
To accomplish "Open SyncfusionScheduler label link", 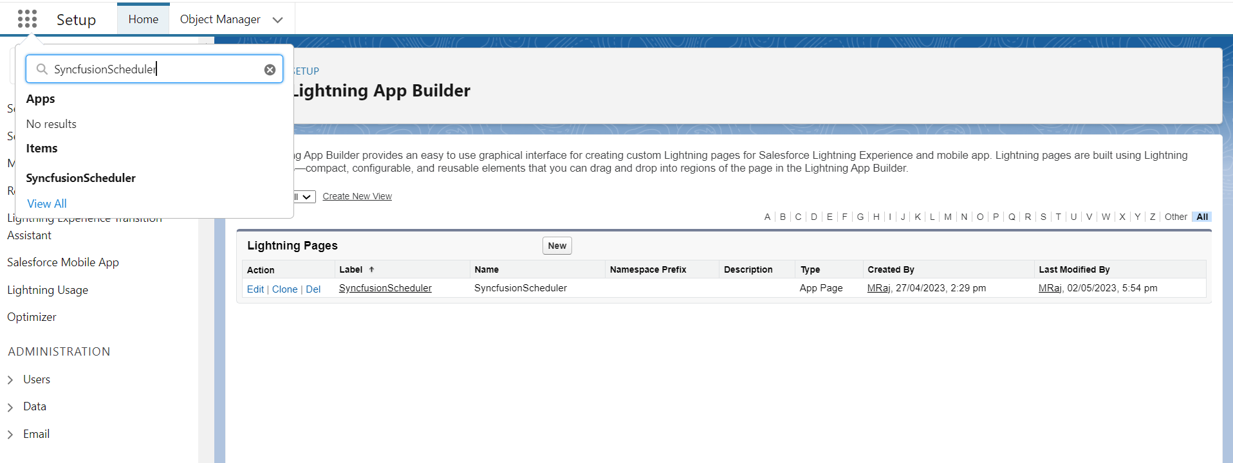I will tap(385, 288).
